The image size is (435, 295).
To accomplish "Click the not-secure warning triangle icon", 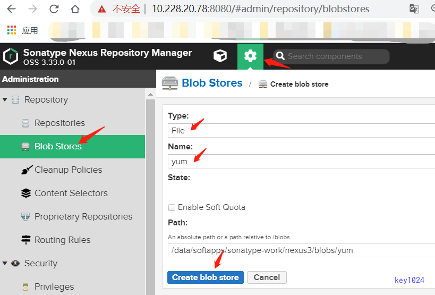I will (x=102, y=10).
